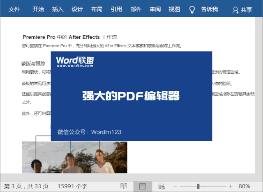Click the lightbulb Tell Me icon
Screen dimensions: 263x192
[x=191, y=10]
